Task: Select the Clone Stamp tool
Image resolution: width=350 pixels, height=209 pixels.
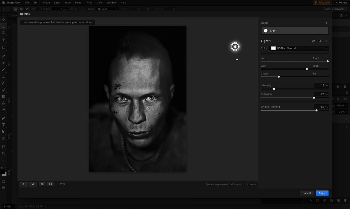Action: click(3, 77)
